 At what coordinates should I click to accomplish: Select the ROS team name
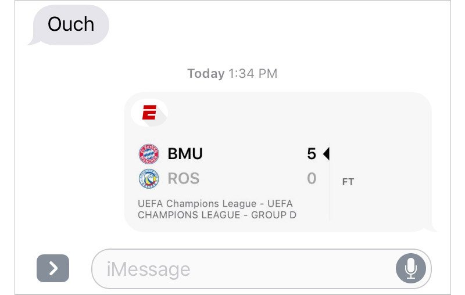(x=184, y=178)
